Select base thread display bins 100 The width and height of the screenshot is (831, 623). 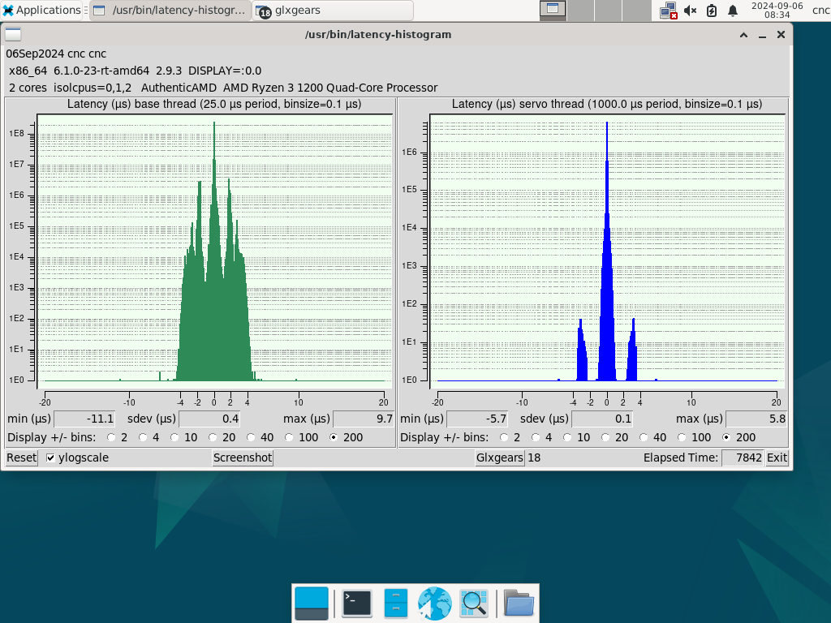coord(290,437)
